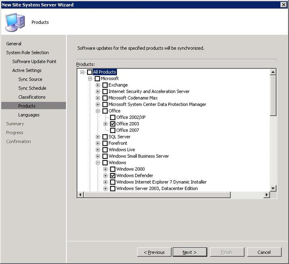Click the horizontal scrollbar thumb
Screen dimensions: 289x264
click(x=157, y=194)
